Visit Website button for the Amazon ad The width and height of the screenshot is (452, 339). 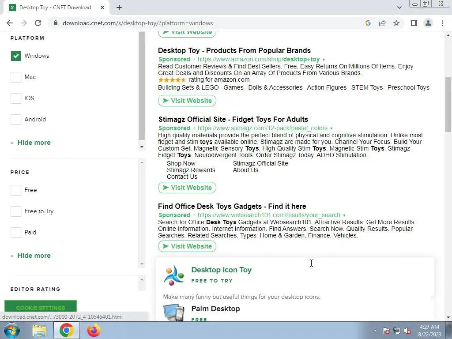click(x=187, y=101)
